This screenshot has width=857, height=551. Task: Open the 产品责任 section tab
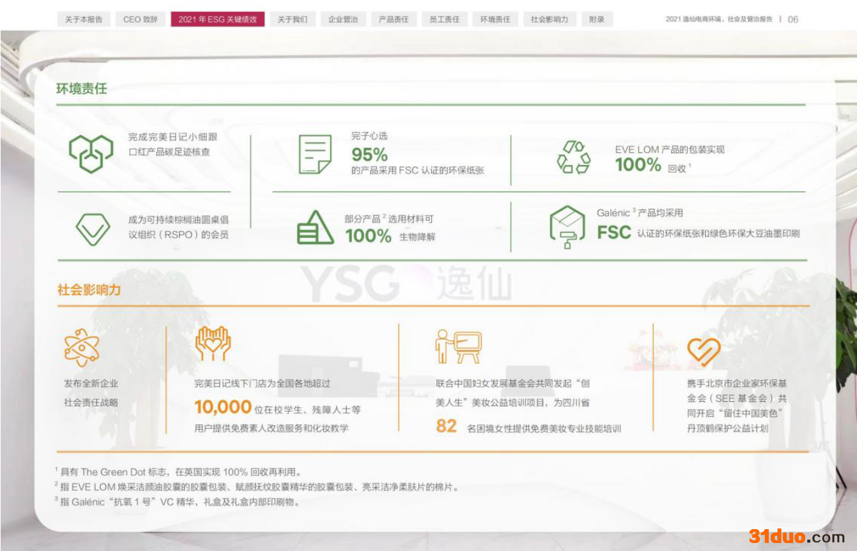tap(393, 19)
